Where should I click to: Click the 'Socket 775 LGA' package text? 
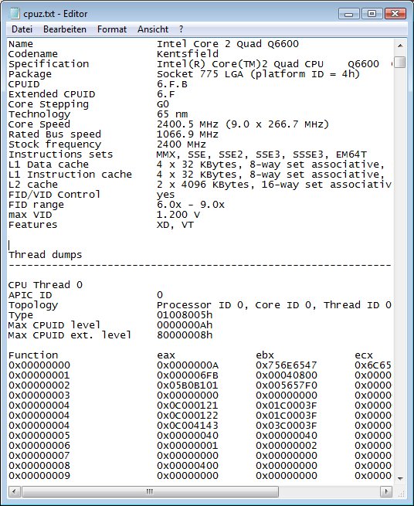click(x=200, y=74)
